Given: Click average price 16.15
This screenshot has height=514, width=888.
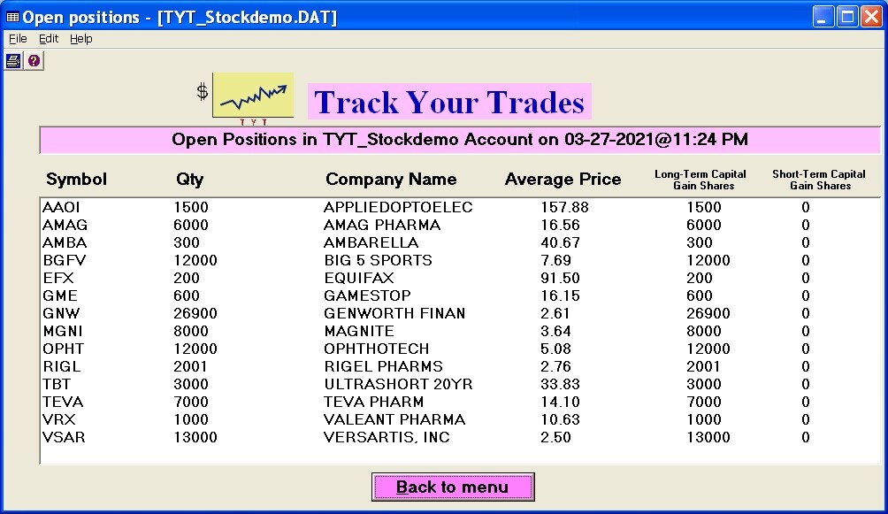Looking at the screenshot, I should [x=560, y=295].
